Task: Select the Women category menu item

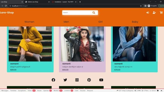Action: pos(29,22)
